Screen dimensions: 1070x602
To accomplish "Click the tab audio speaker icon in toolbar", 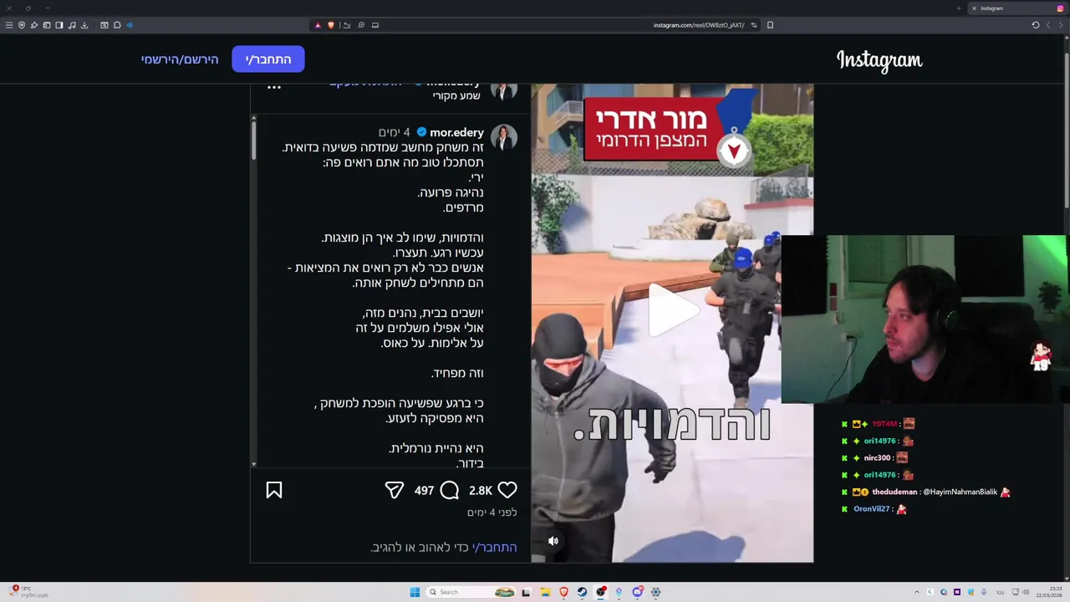I will pos(130,25).
